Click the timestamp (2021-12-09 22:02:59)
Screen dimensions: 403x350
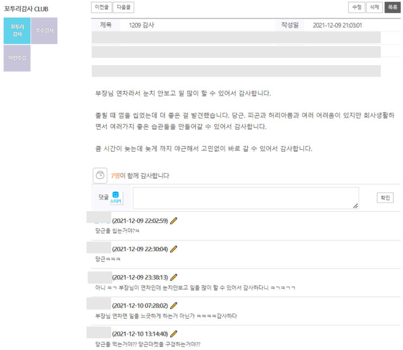pyautogui.click(x=140, y=221)
